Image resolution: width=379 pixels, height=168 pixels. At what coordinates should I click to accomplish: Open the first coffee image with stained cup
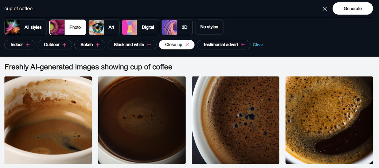(x=48, y=120)
